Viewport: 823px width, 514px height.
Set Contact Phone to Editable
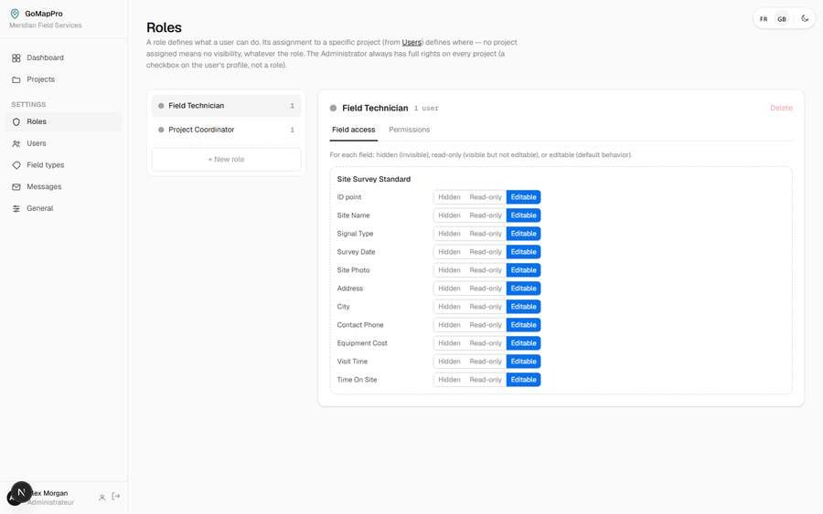tap(523, 325)
